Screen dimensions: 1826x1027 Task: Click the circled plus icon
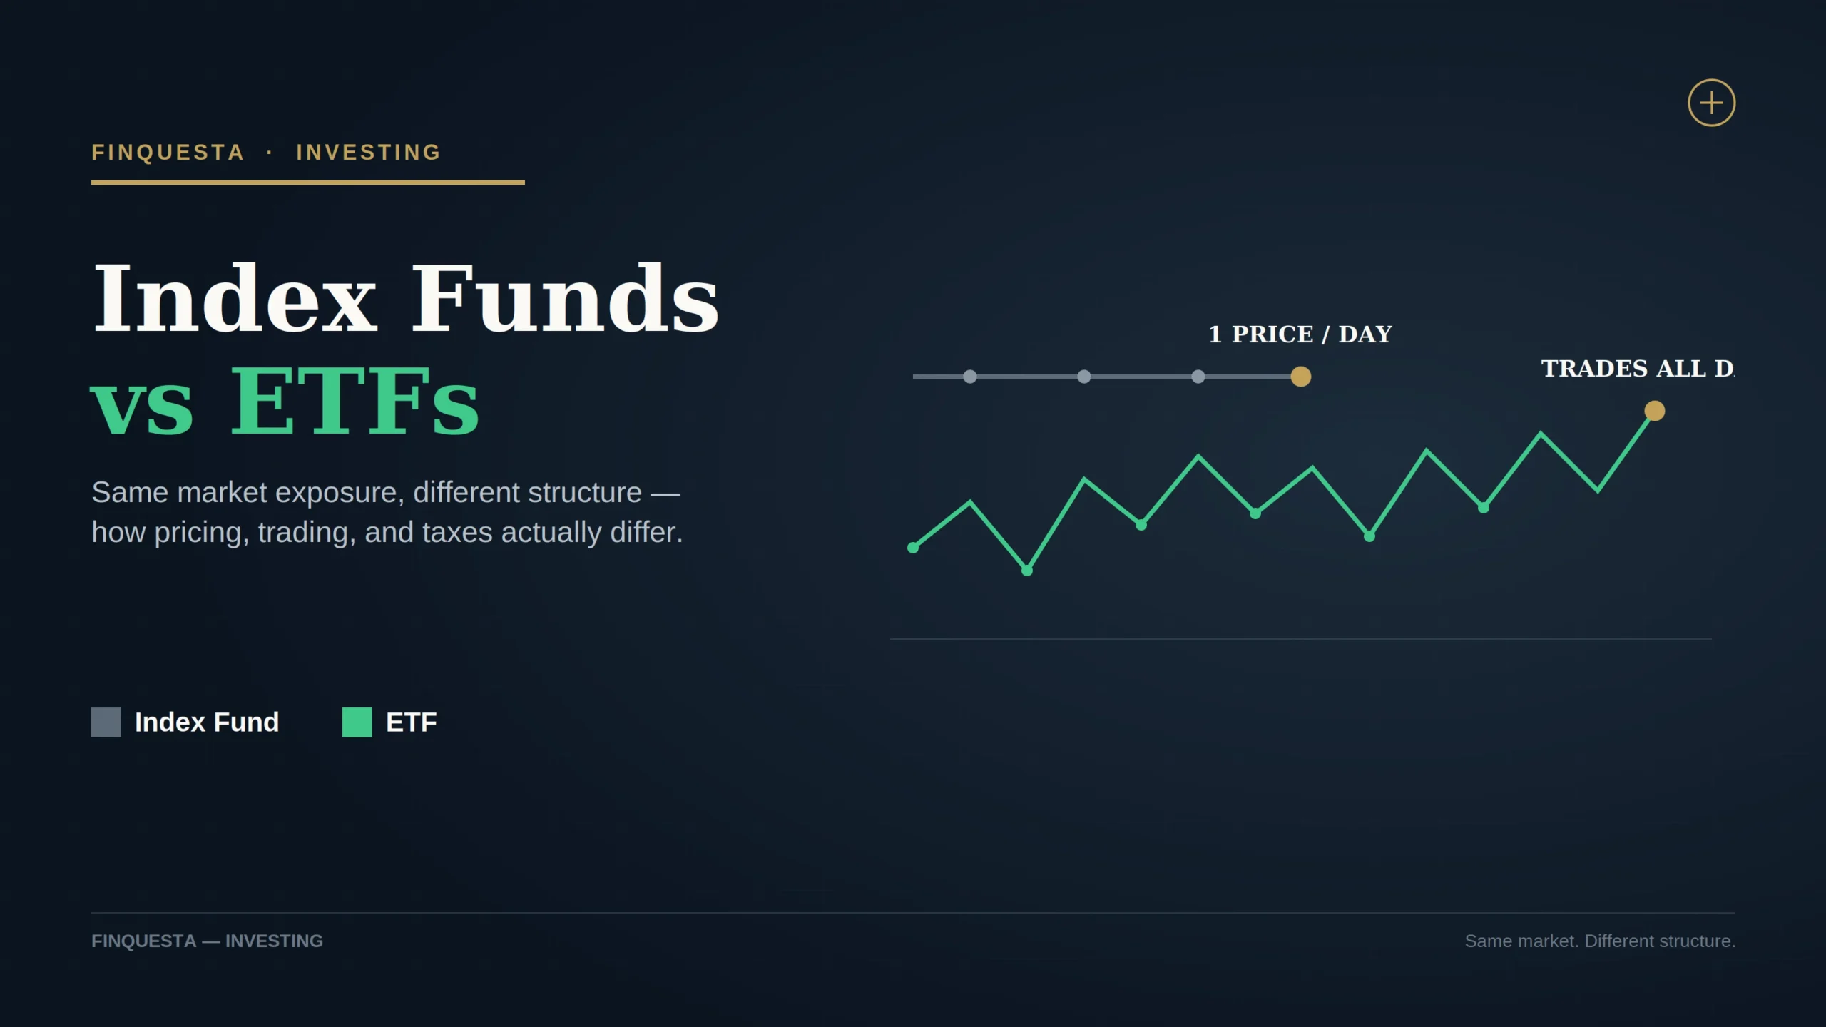pos(1711,103)
